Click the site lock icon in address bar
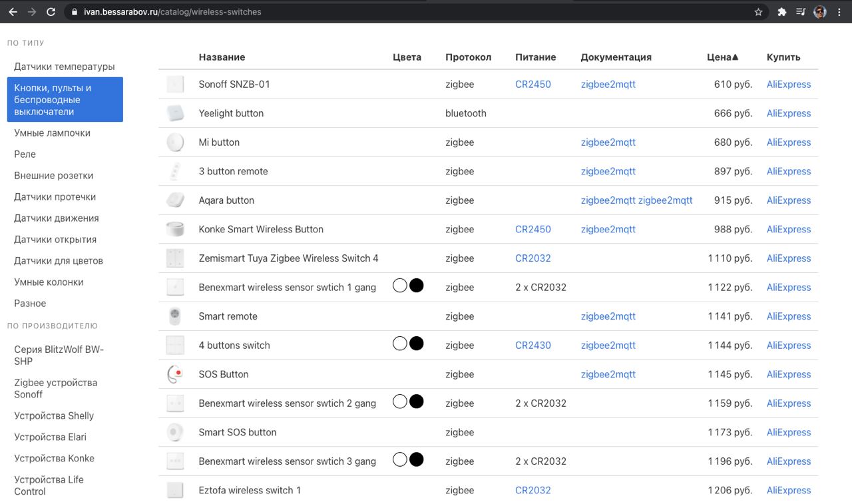852x502 pixels. coord(74,12)
